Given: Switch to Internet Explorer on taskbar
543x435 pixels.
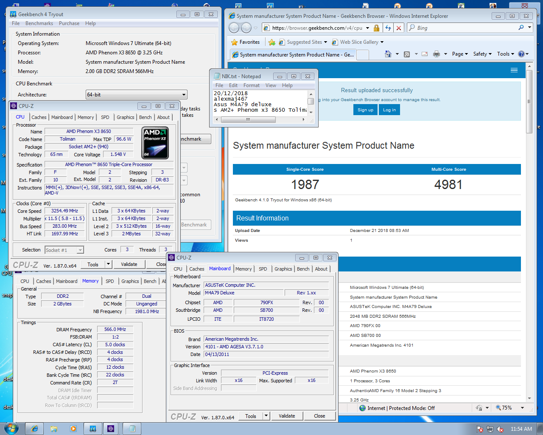Looking at the screenshot, I should (x=35, y=429).
